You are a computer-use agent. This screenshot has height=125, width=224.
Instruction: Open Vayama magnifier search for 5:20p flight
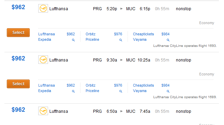(x=168, y=40)
